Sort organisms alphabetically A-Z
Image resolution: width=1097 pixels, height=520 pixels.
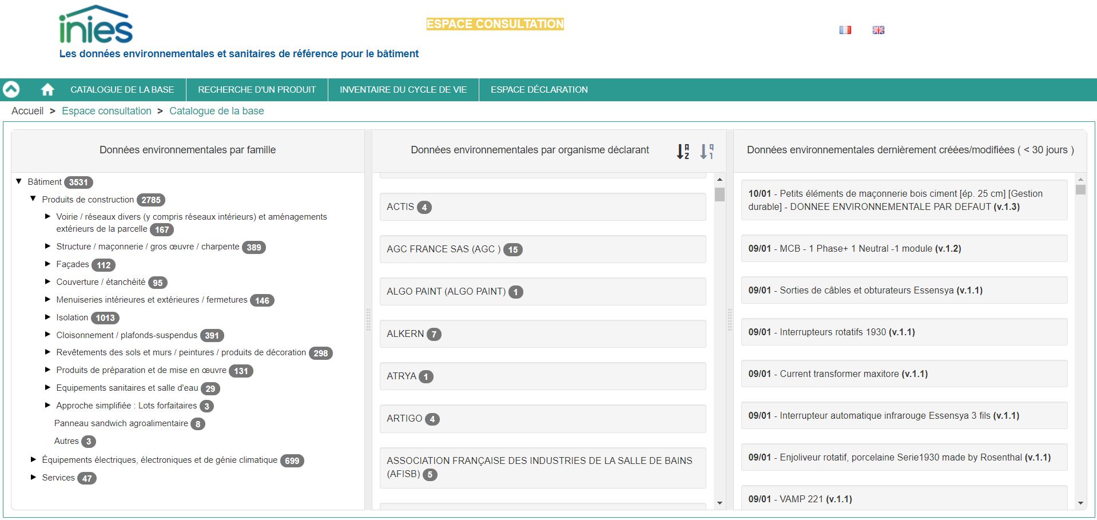pos(683,151)
